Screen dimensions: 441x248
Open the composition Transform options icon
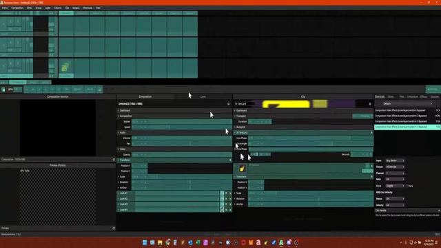pos(230,160)
